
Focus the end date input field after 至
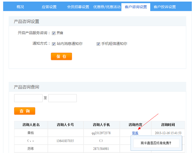coord(62,98)
